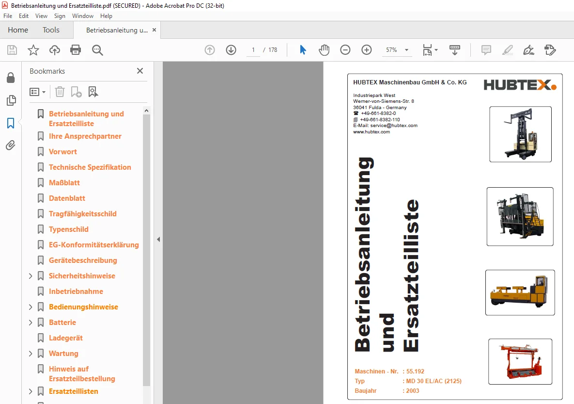Jump to Vorwort bookmark

[x=63, y=152]
